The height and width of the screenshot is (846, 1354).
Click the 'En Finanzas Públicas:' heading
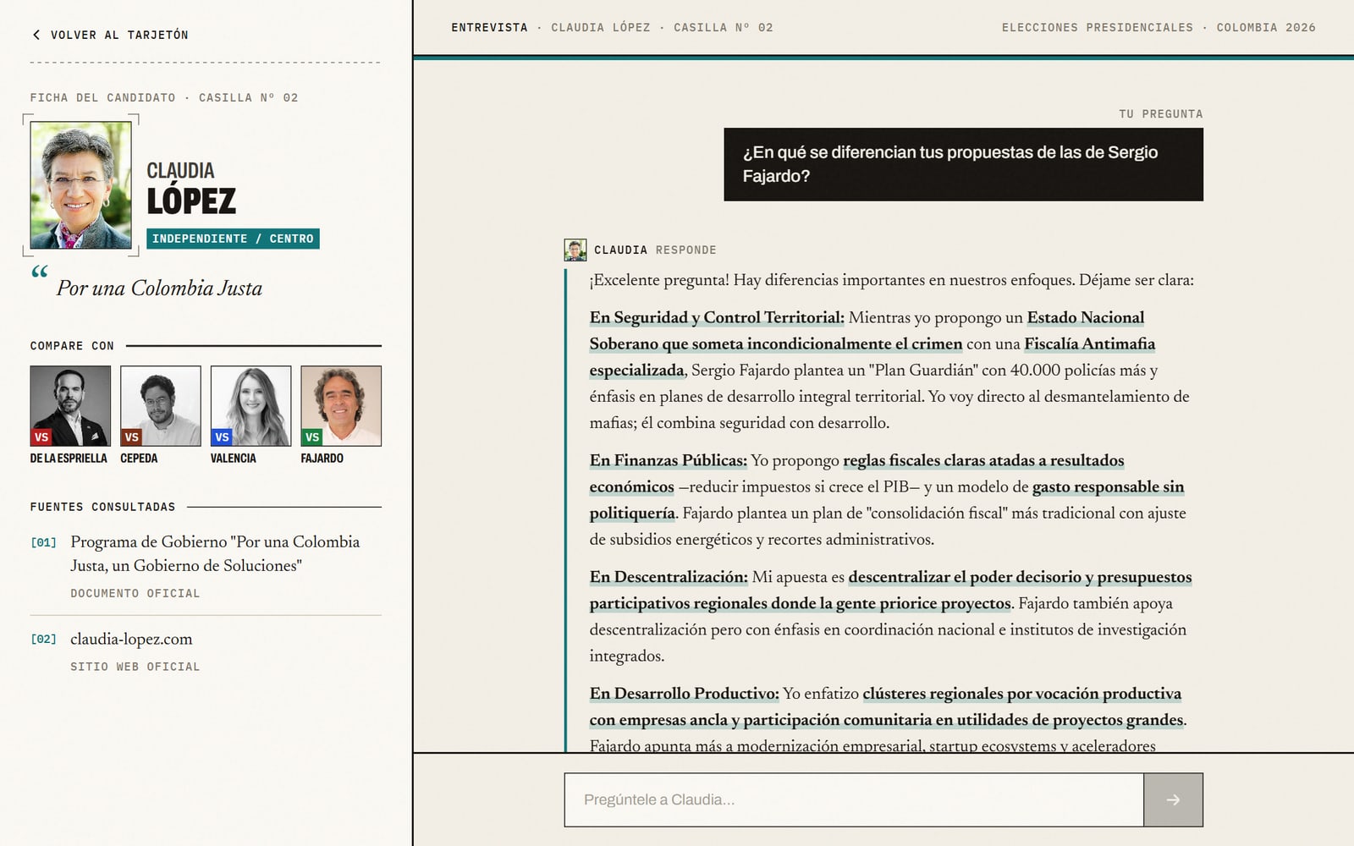click(x=669, y=460)
